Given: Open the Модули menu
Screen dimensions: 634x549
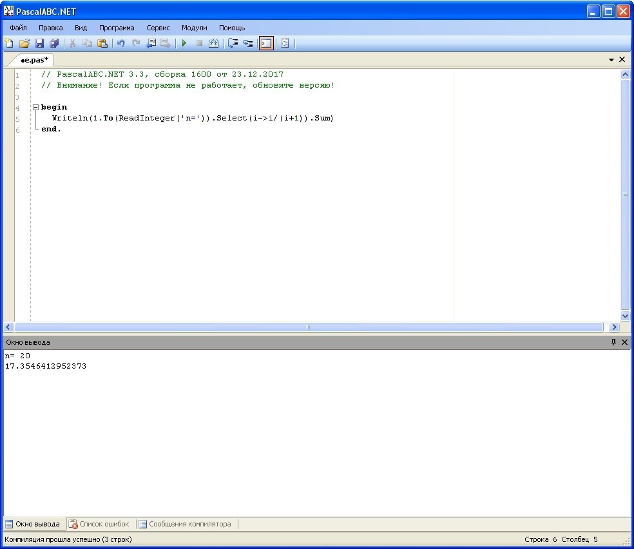Looking at the screenshot, I should [x=195, y=28].
